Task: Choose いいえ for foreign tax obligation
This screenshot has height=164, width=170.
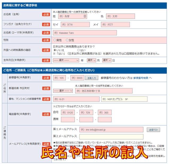Action: tap(55, 50)
